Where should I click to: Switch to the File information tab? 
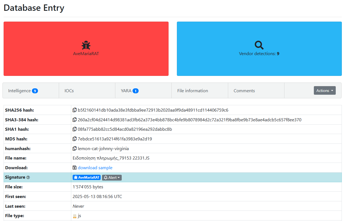point(200,91)
